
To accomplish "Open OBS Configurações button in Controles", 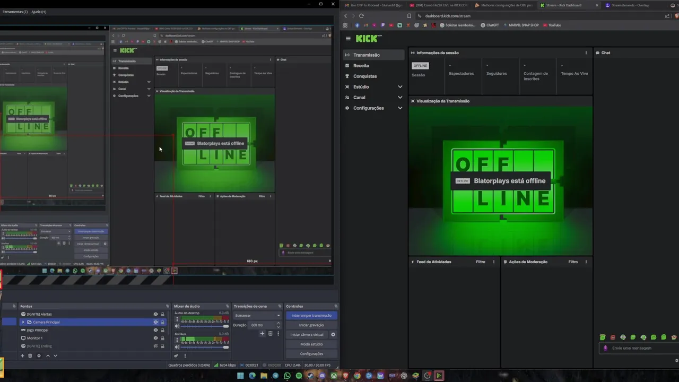I will 311,353.
